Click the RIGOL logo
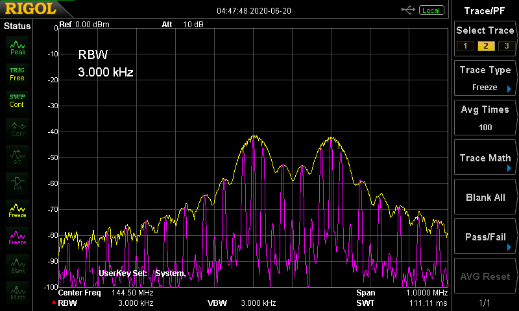 (x=30, y=9)
